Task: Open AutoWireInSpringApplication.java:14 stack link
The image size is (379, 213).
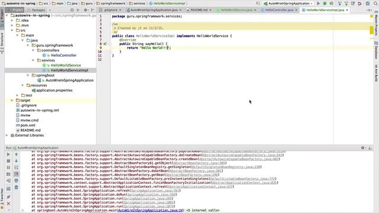Action: (x=150, y=211)
